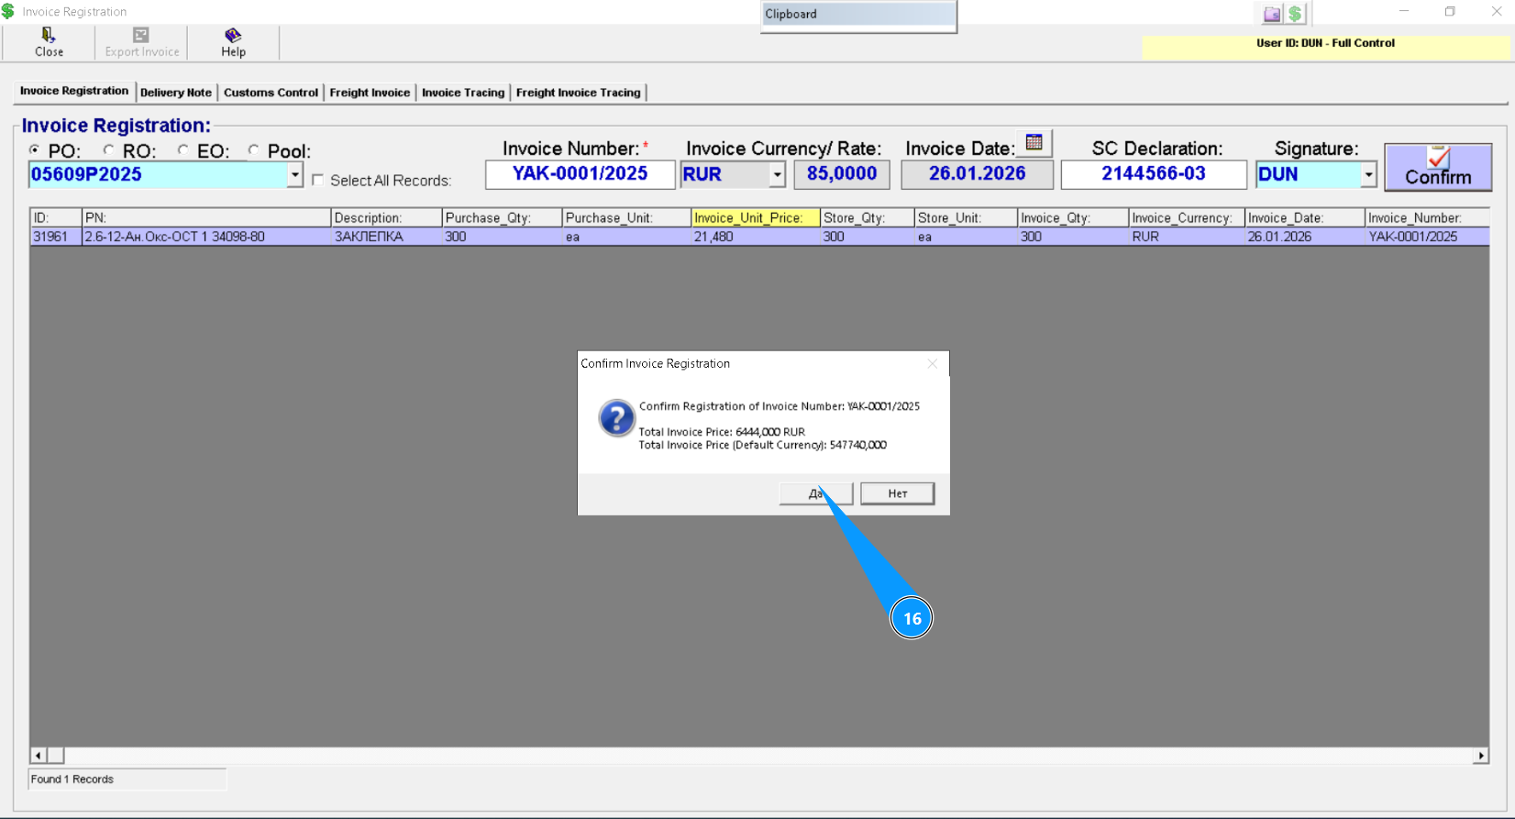Click the 300 cell under Store_Qty
This screenshot has height=819, width=1515.
868,237
